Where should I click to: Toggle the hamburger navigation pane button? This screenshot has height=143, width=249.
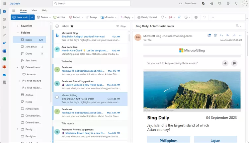pos(14,11)
